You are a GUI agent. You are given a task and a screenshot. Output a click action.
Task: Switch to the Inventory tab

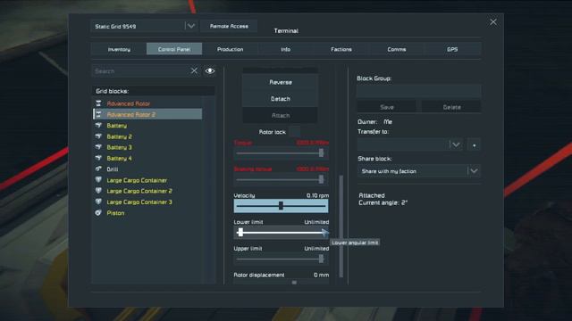tap(119, 49)
